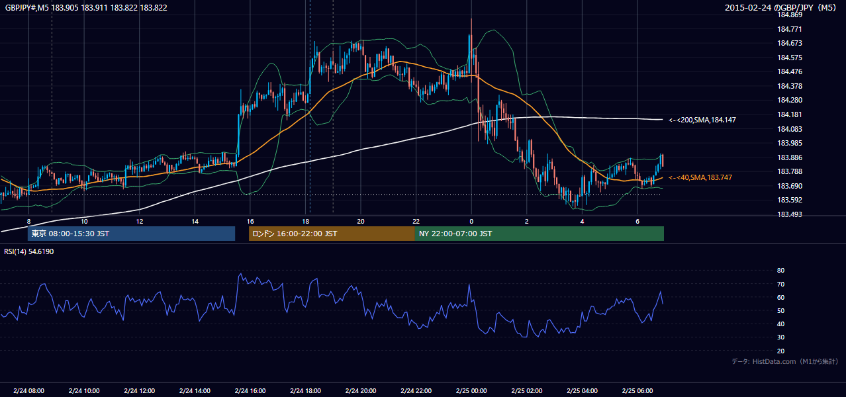Click the RSI(14) 54.6190 indicator label
The height and width of the screenshot is (397, 846).
29,251
